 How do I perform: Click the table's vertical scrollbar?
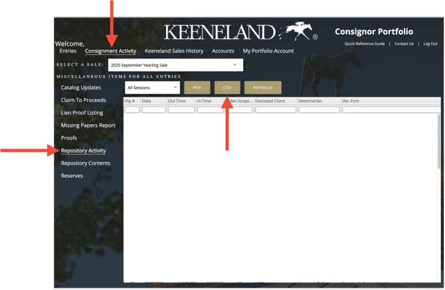[x=439, y=141]
